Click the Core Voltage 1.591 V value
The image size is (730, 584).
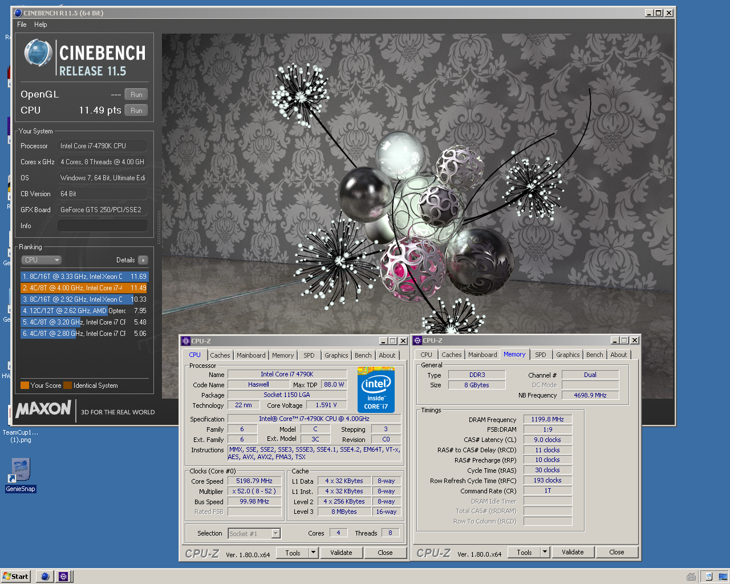click(x=326, y=405)
